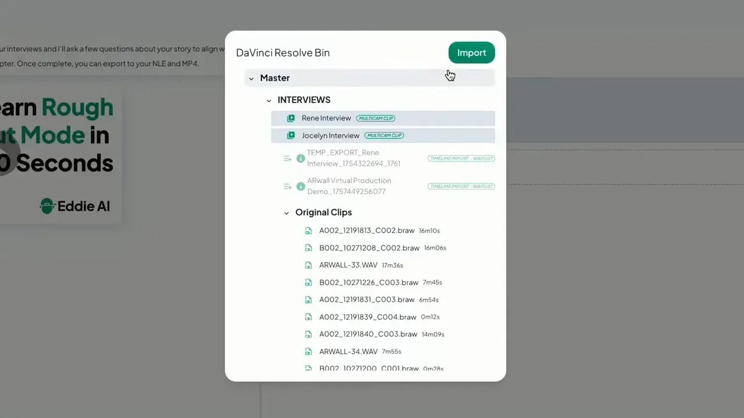Select the ARWALL-33.WAV file name

click(x=348, y=265)
